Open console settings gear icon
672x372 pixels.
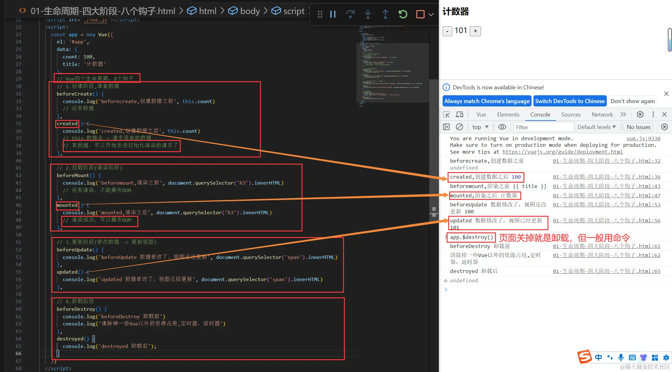[665, 127]
